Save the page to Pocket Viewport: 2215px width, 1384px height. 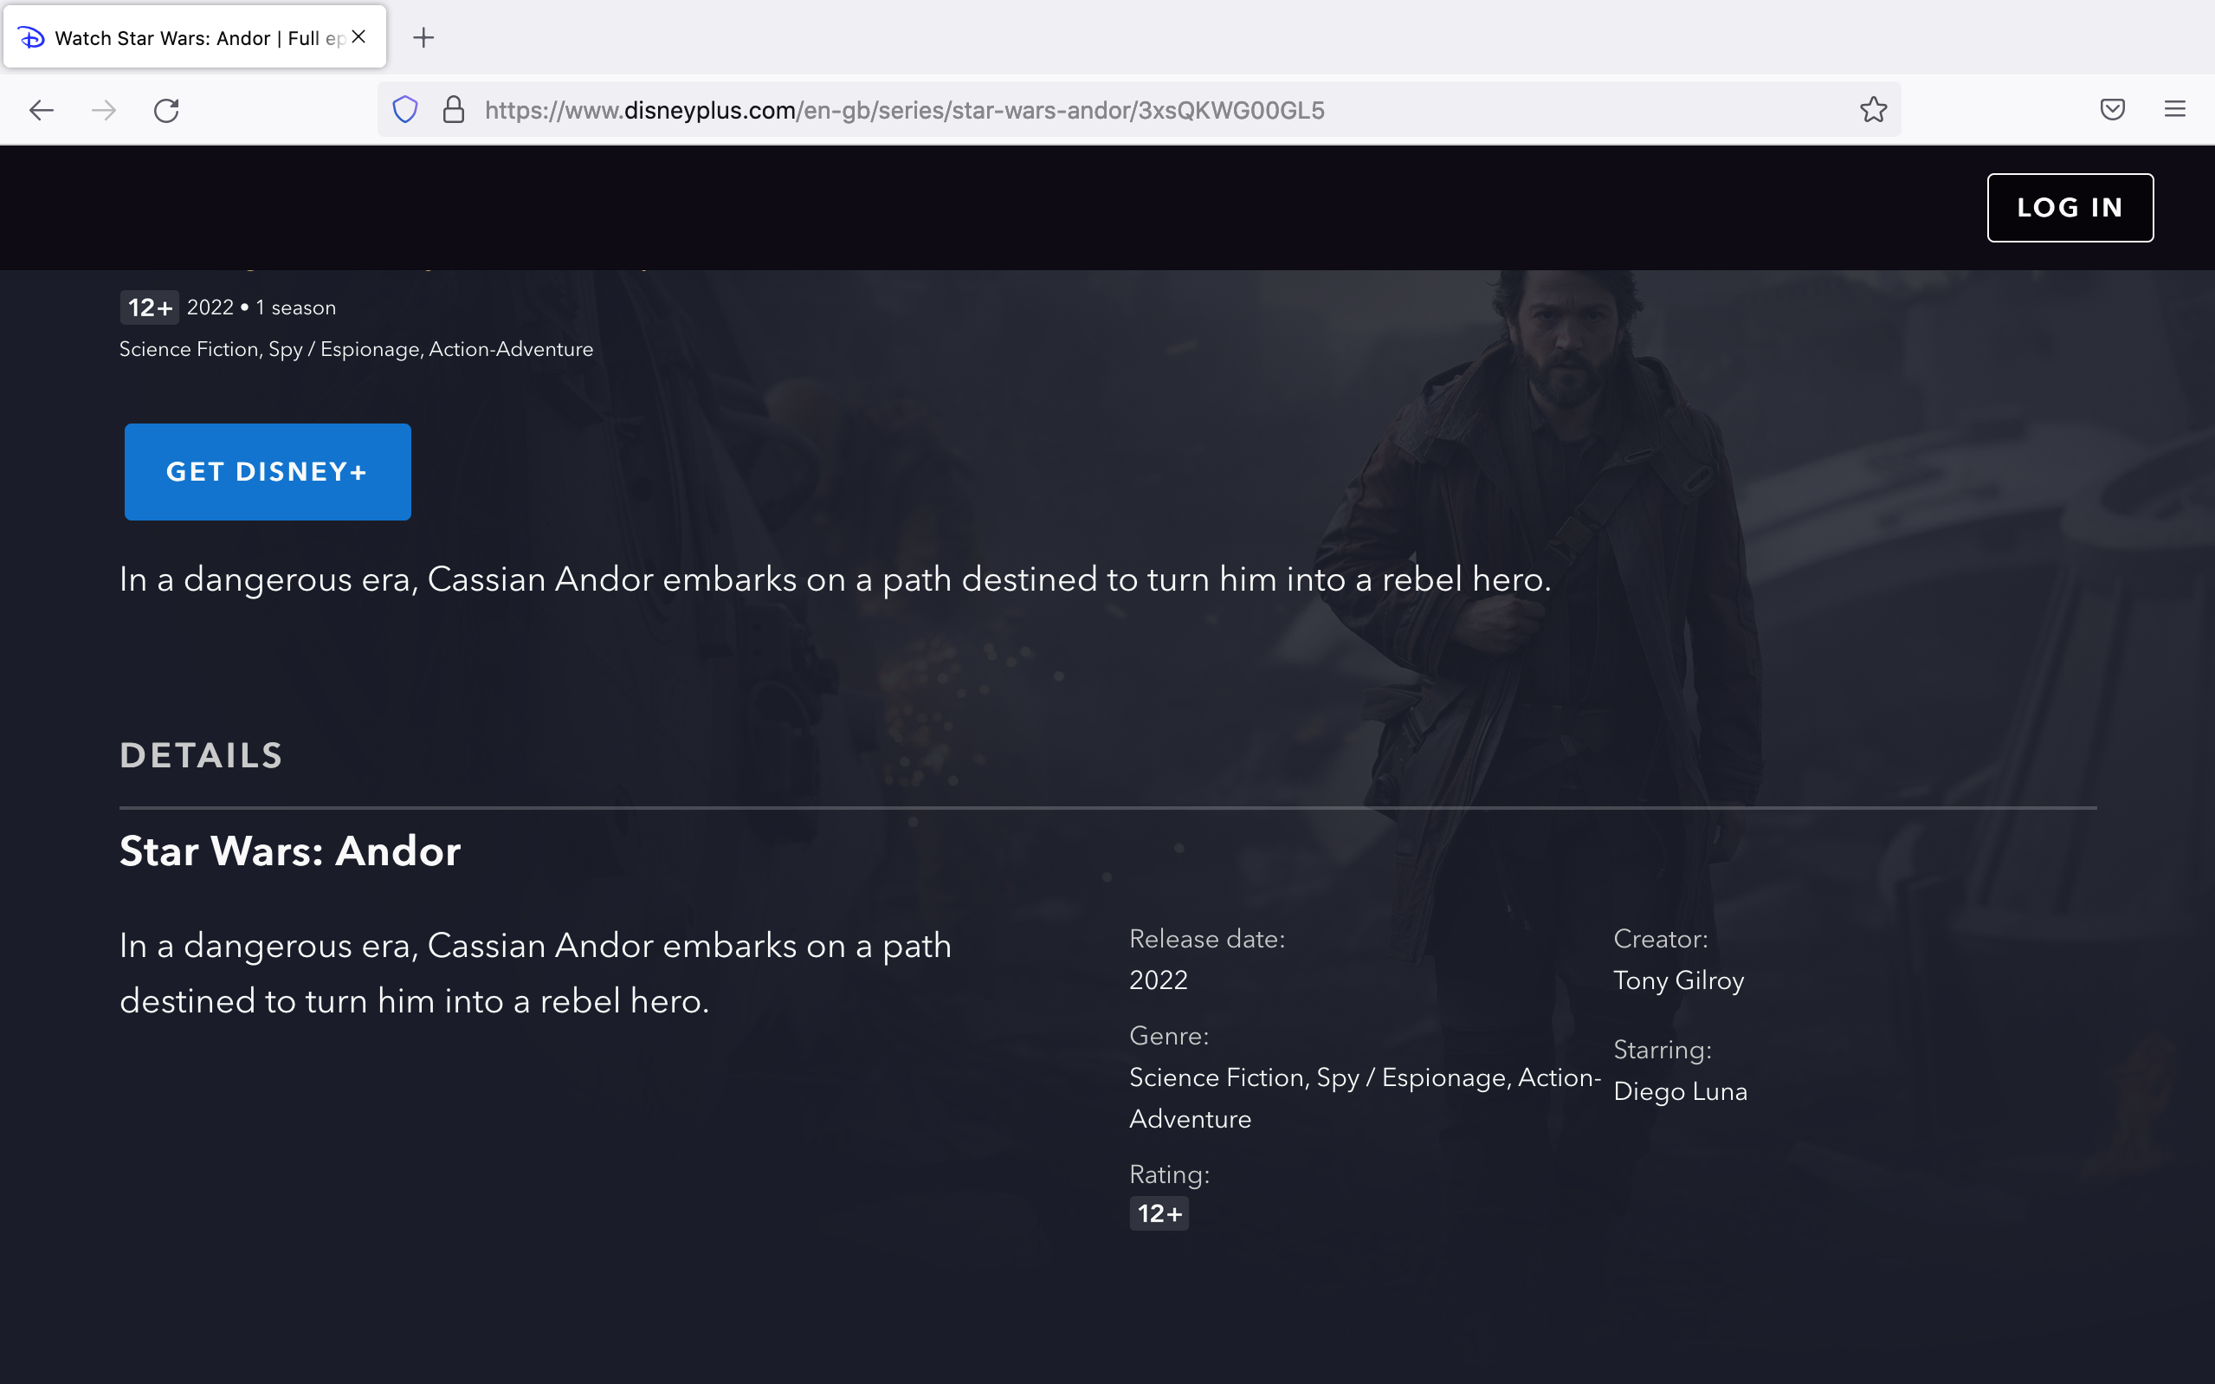pyautogui.click(x=2112, y=110)
